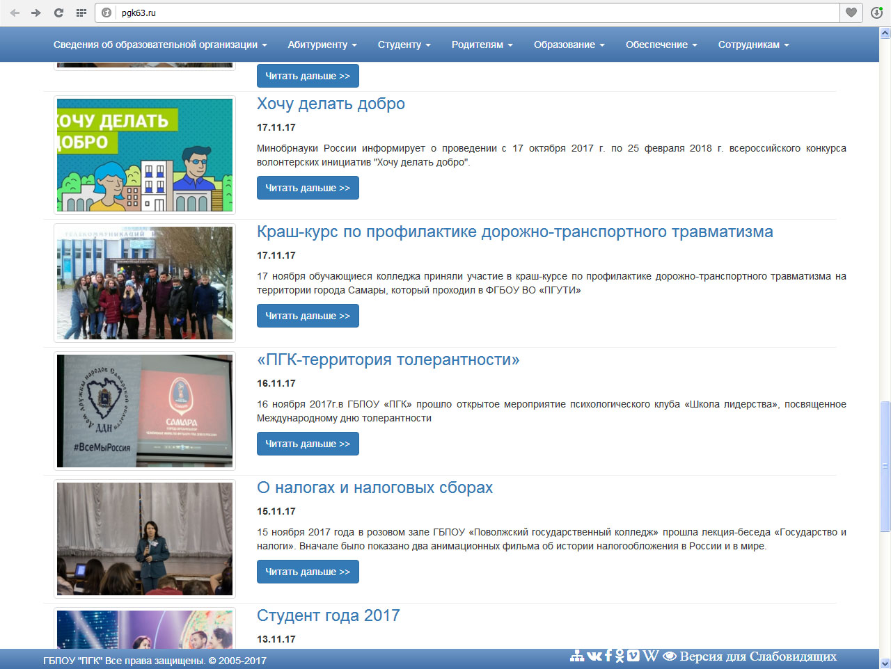Open the Краш-курс group photo thumbnail
891x669 pixels.
[x=145, y=283]
